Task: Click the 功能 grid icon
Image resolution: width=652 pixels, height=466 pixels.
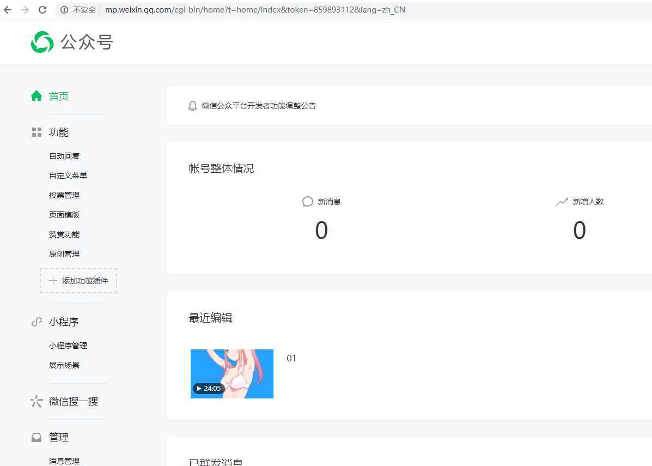Action: (x=36, y=132)
